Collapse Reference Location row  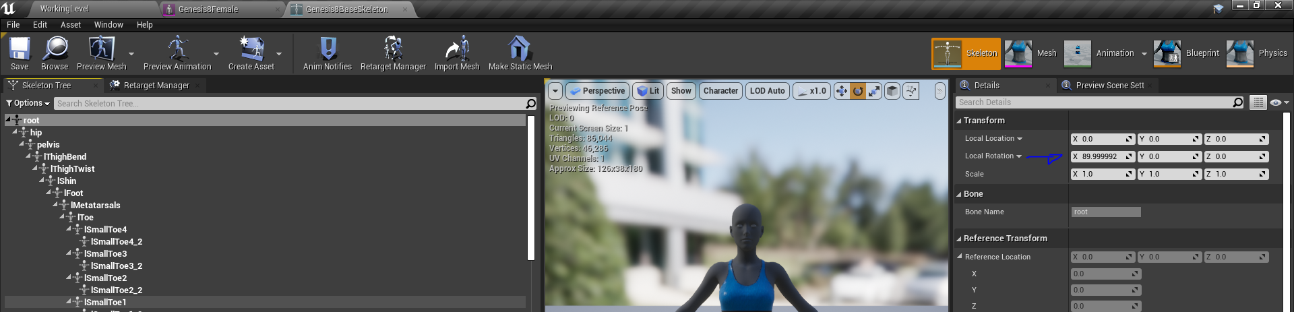pyautogui.click(x=960, y=257)
